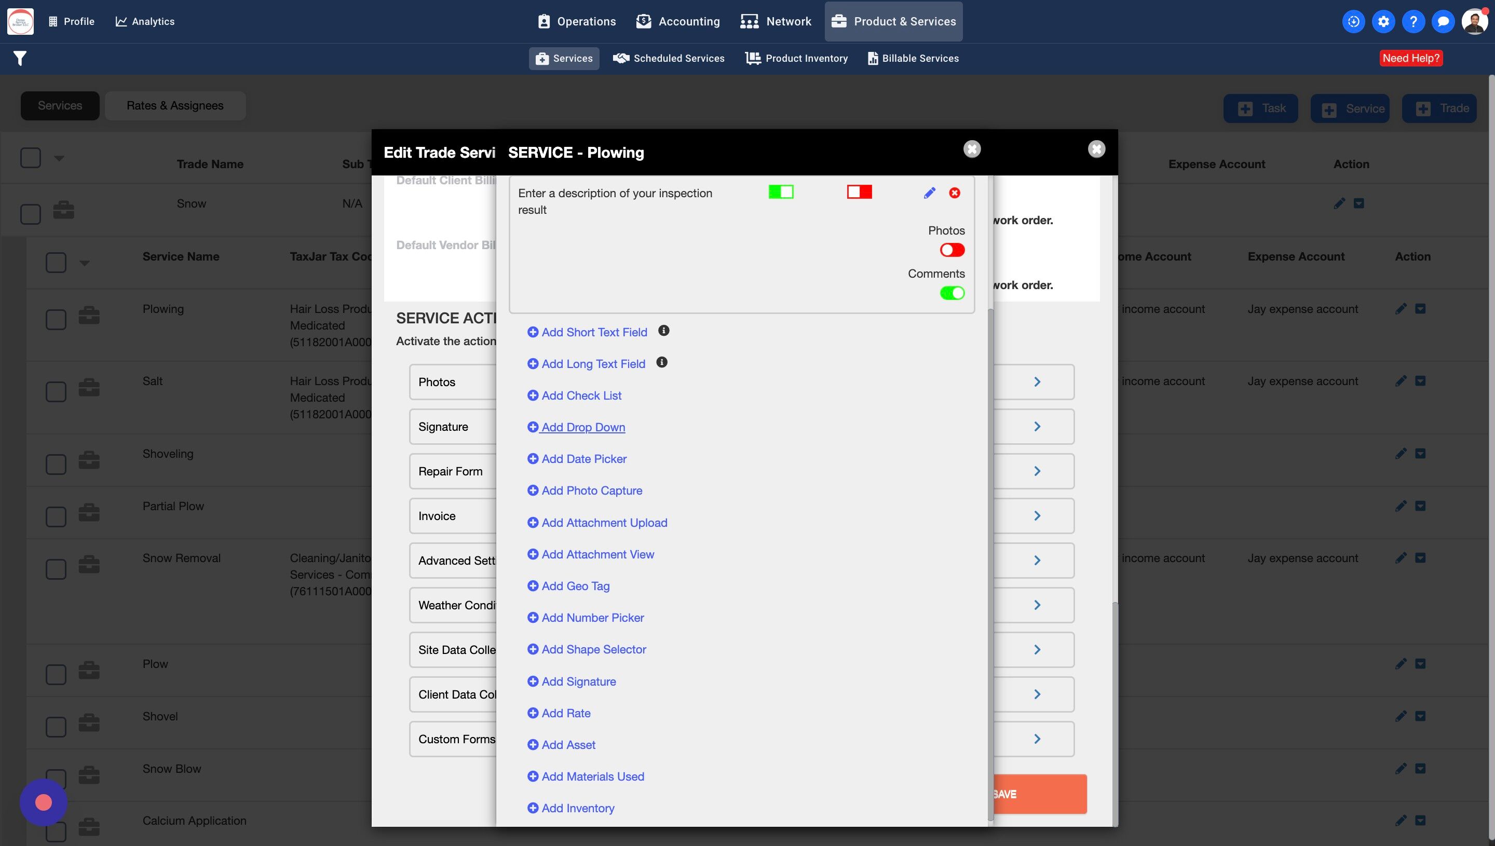Disable the Comments toggle

[x=952, y=293]
